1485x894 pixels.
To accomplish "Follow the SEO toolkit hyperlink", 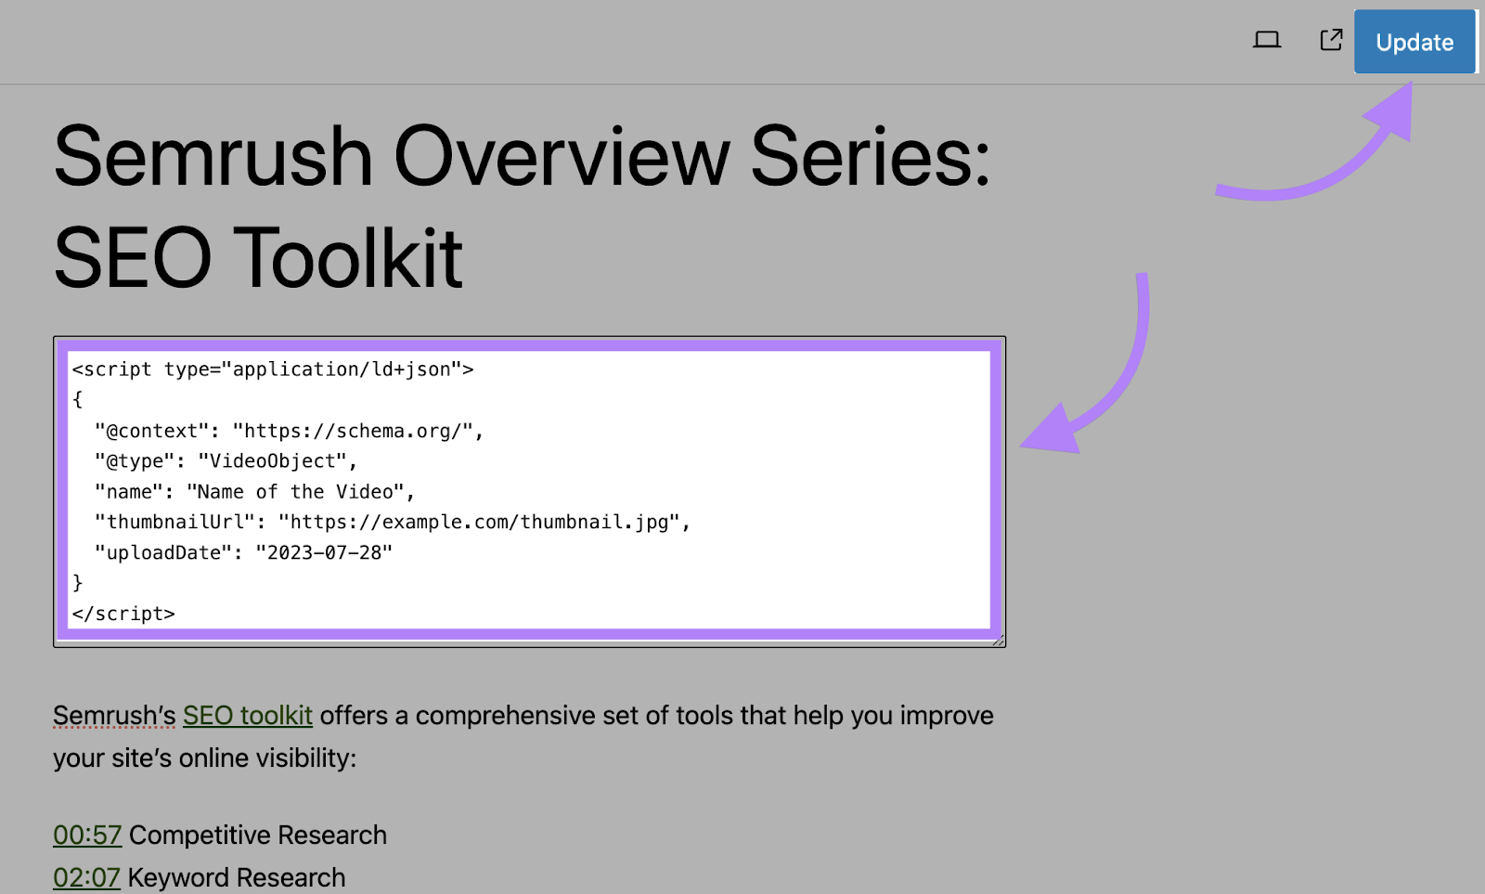I will click(247, 716).
